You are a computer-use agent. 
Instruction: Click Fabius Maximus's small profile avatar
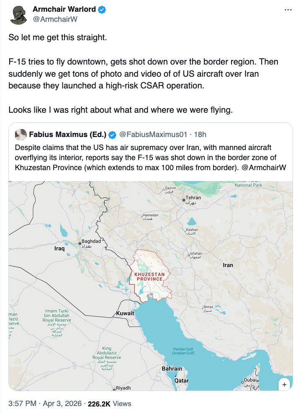tap(21, 135)
